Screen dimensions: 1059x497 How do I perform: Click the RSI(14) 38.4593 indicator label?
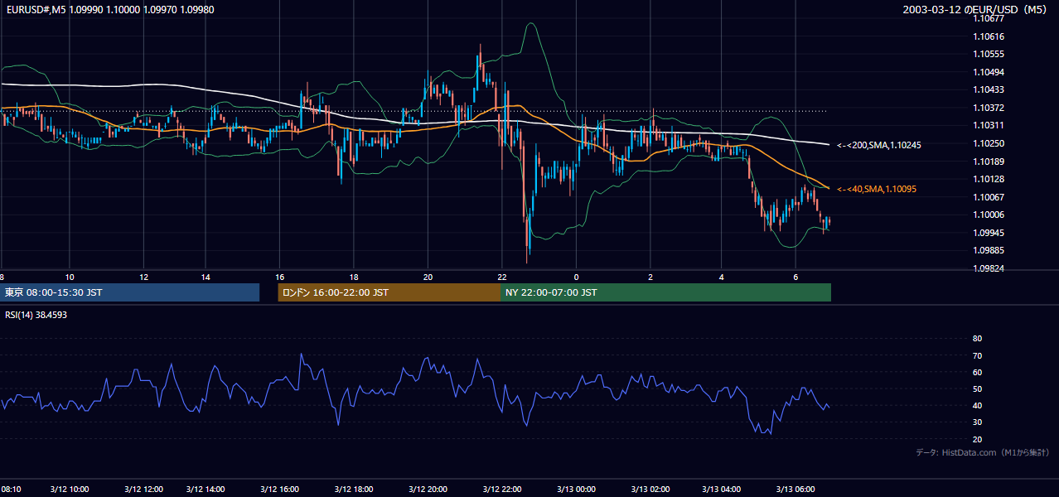(x=36, y=315)
